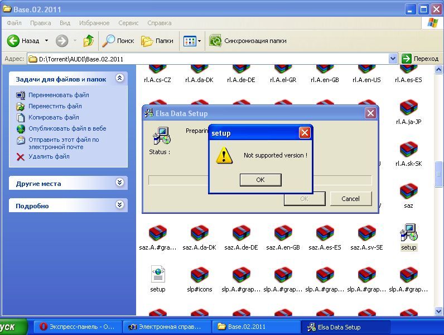Click Синхронизация папки toolbar button
Screen dimensions: 444x335
(248, 41)
